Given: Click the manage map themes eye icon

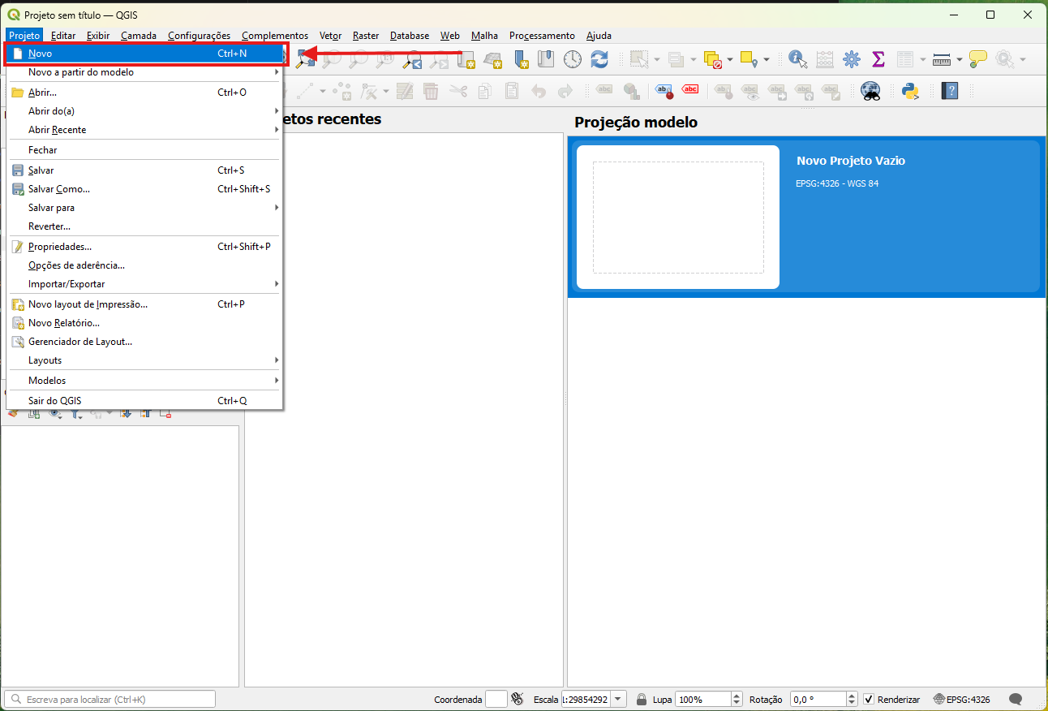Looking at the screenshot, I should tap(55, 413).
